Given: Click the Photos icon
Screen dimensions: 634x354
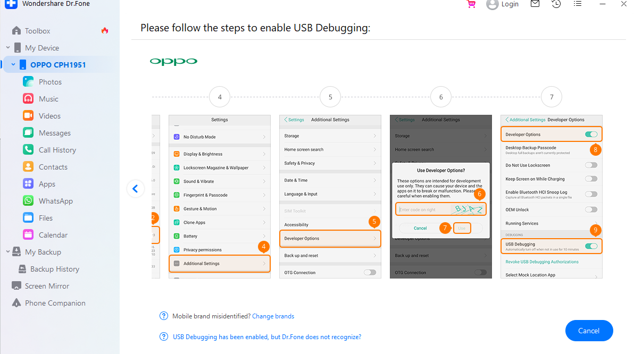Looking at the screenshot, I should (28, 82).
